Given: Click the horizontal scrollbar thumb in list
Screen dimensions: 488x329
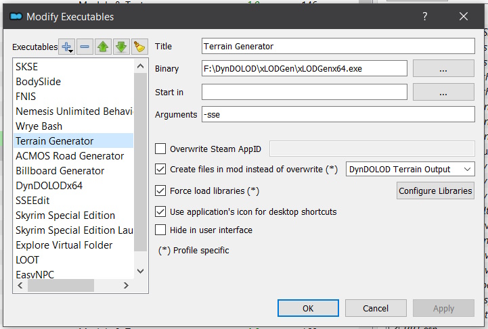Looking at the screenshot, I should pyautogui.click(x=61, y=285).
